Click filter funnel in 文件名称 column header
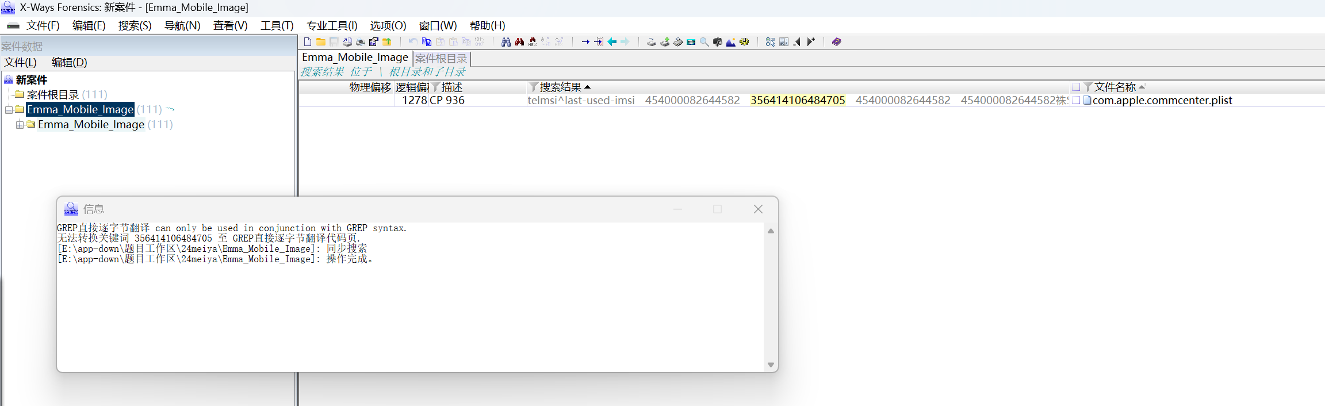The width and height of the screenshot is (1325, 406). [x=1088, y=87]
